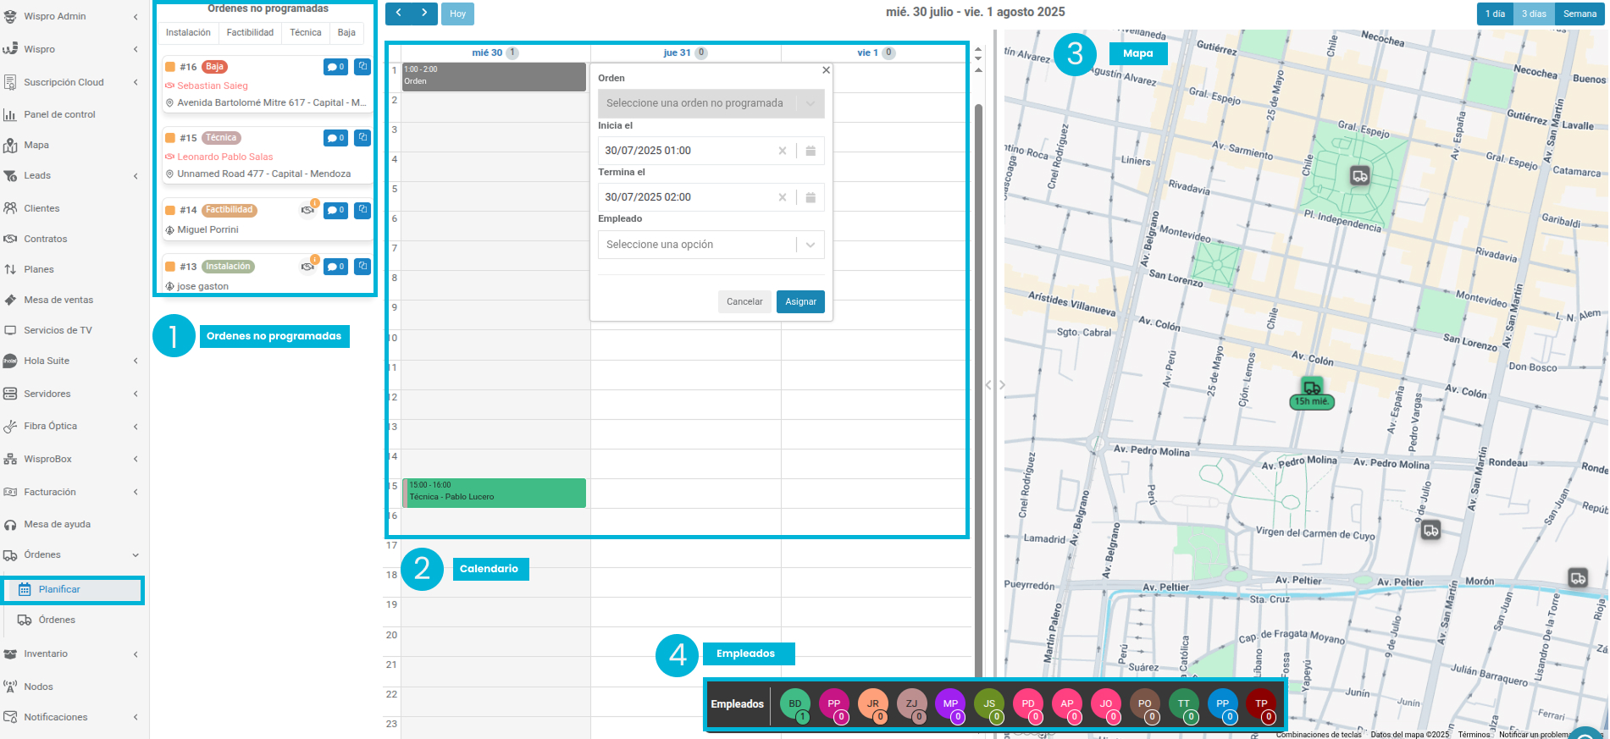Click the copy icon of order #15
This screenshot has height=739, width=1610.
(362, 137)
